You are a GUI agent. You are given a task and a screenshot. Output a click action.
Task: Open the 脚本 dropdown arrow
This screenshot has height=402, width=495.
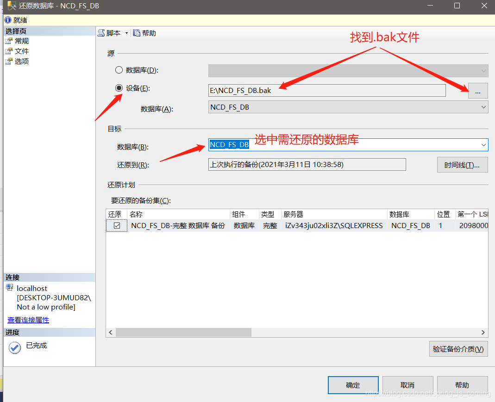click(126, 33)
